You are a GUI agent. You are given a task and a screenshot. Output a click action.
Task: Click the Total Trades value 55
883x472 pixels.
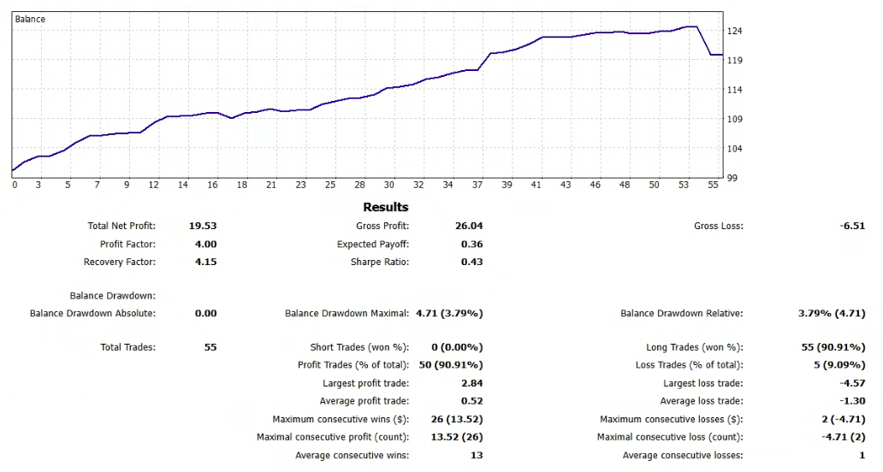click(x=210, y=348)
